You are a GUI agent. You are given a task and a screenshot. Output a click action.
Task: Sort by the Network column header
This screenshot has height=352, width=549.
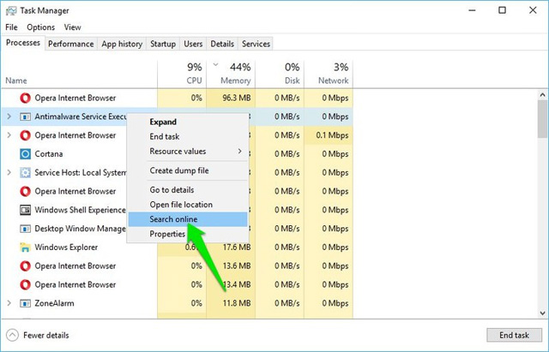point(329,75)
